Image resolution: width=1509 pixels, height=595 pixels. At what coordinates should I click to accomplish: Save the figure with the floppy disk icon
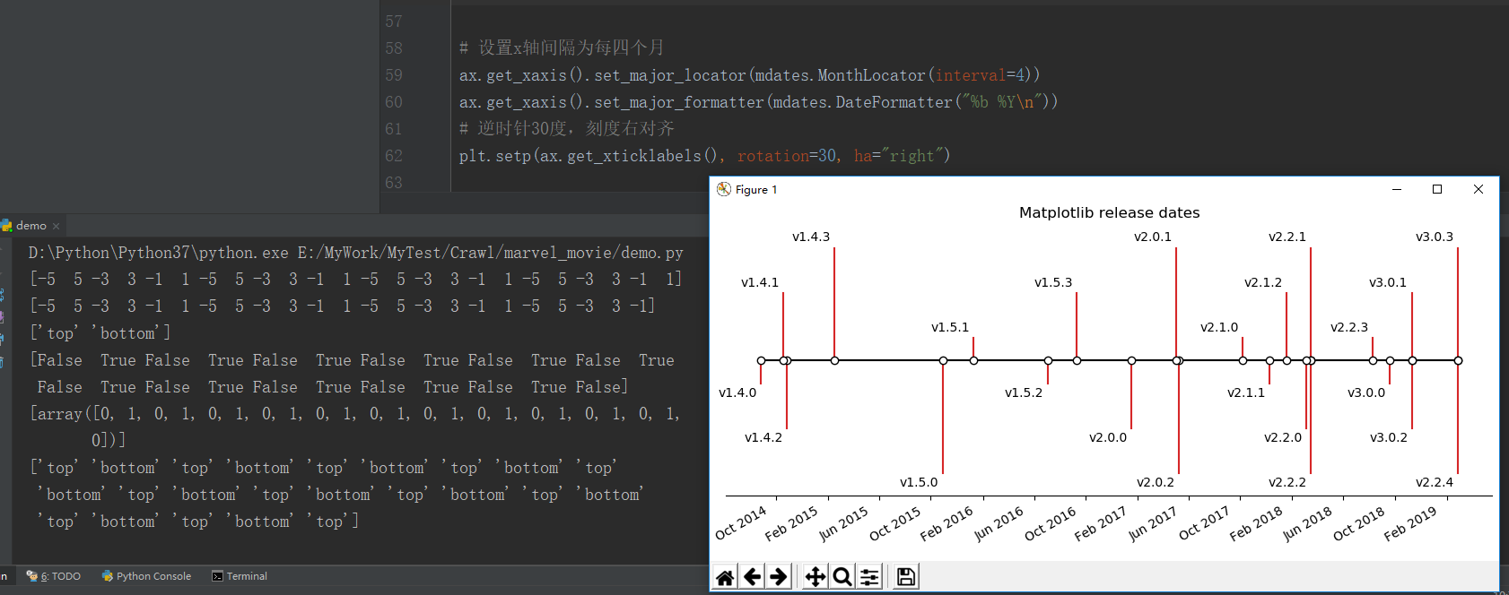(905, 577)
